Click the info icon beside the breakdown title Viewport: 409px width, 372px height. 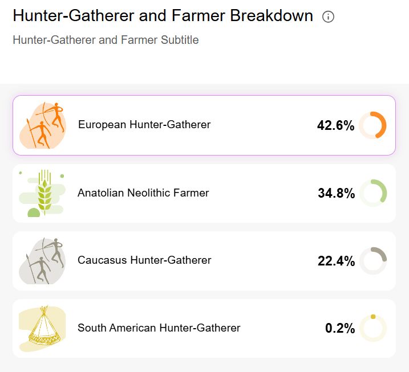click(x=328, y=17)
